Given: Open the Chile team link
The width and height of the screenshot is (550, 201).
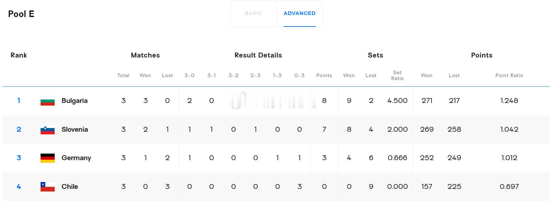Looking at the screenshot, I should point(70,187).
